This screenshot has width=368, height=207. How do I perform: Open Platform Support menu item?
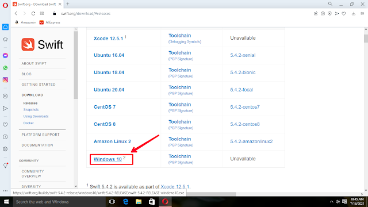pyautogui.click(x=40, y=135)
